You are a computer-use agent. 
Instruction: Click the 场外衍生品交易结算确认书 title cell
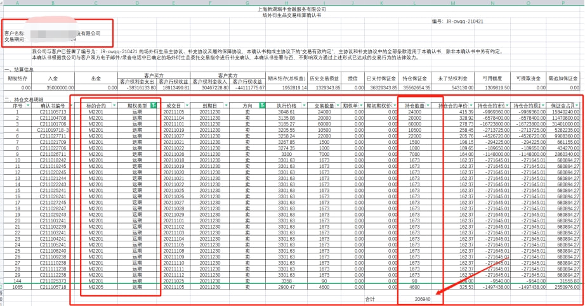click(292, 15)
